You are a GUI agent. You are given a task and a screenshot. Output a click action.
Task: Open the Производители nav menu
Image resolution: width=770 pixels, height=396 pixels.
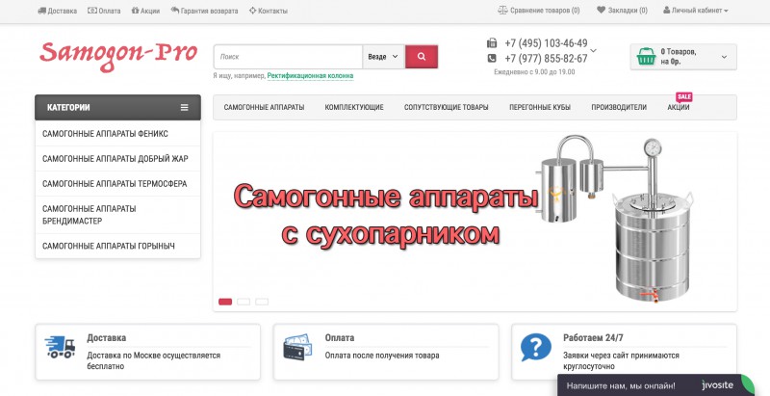[x=619, y=107]
